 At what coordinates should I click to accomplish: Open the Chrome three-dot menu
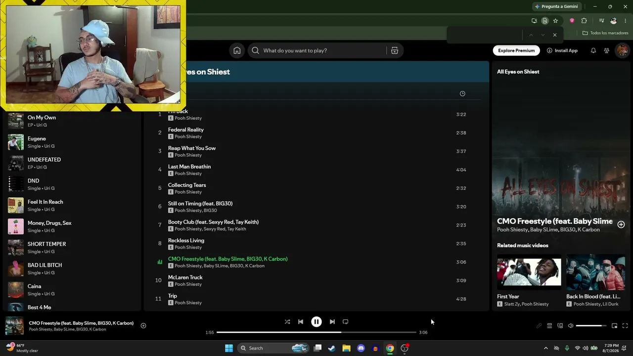tap(626, 21)
